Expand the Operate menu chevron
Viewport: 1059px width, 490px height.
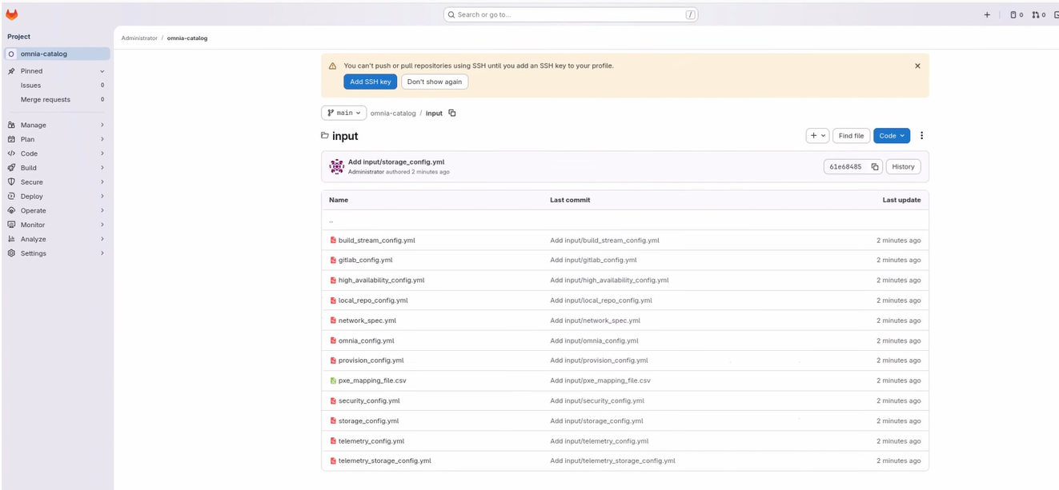[102, 210]
